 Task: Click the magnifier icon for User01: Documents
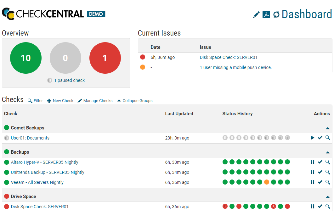328,138
